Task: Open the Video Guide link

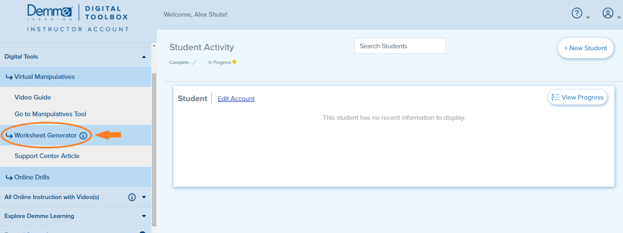Action: pos(33,97)
